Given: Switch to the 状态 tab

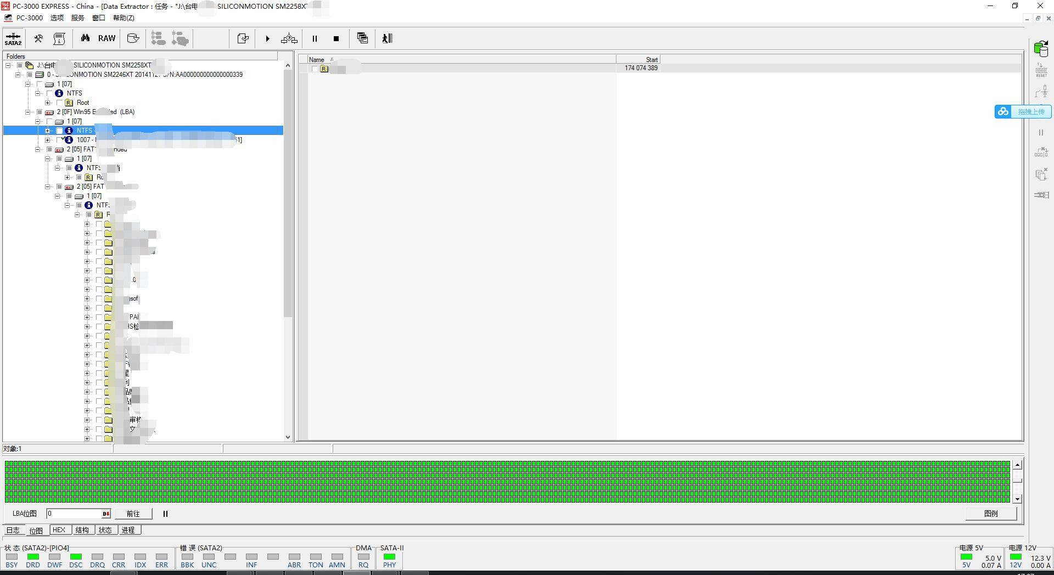Looking at the screenshot, I should [x=105, y=530].
